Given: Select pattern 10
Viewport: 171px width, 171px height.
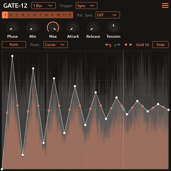Looking at the screenshot, I should pos(58,15).
